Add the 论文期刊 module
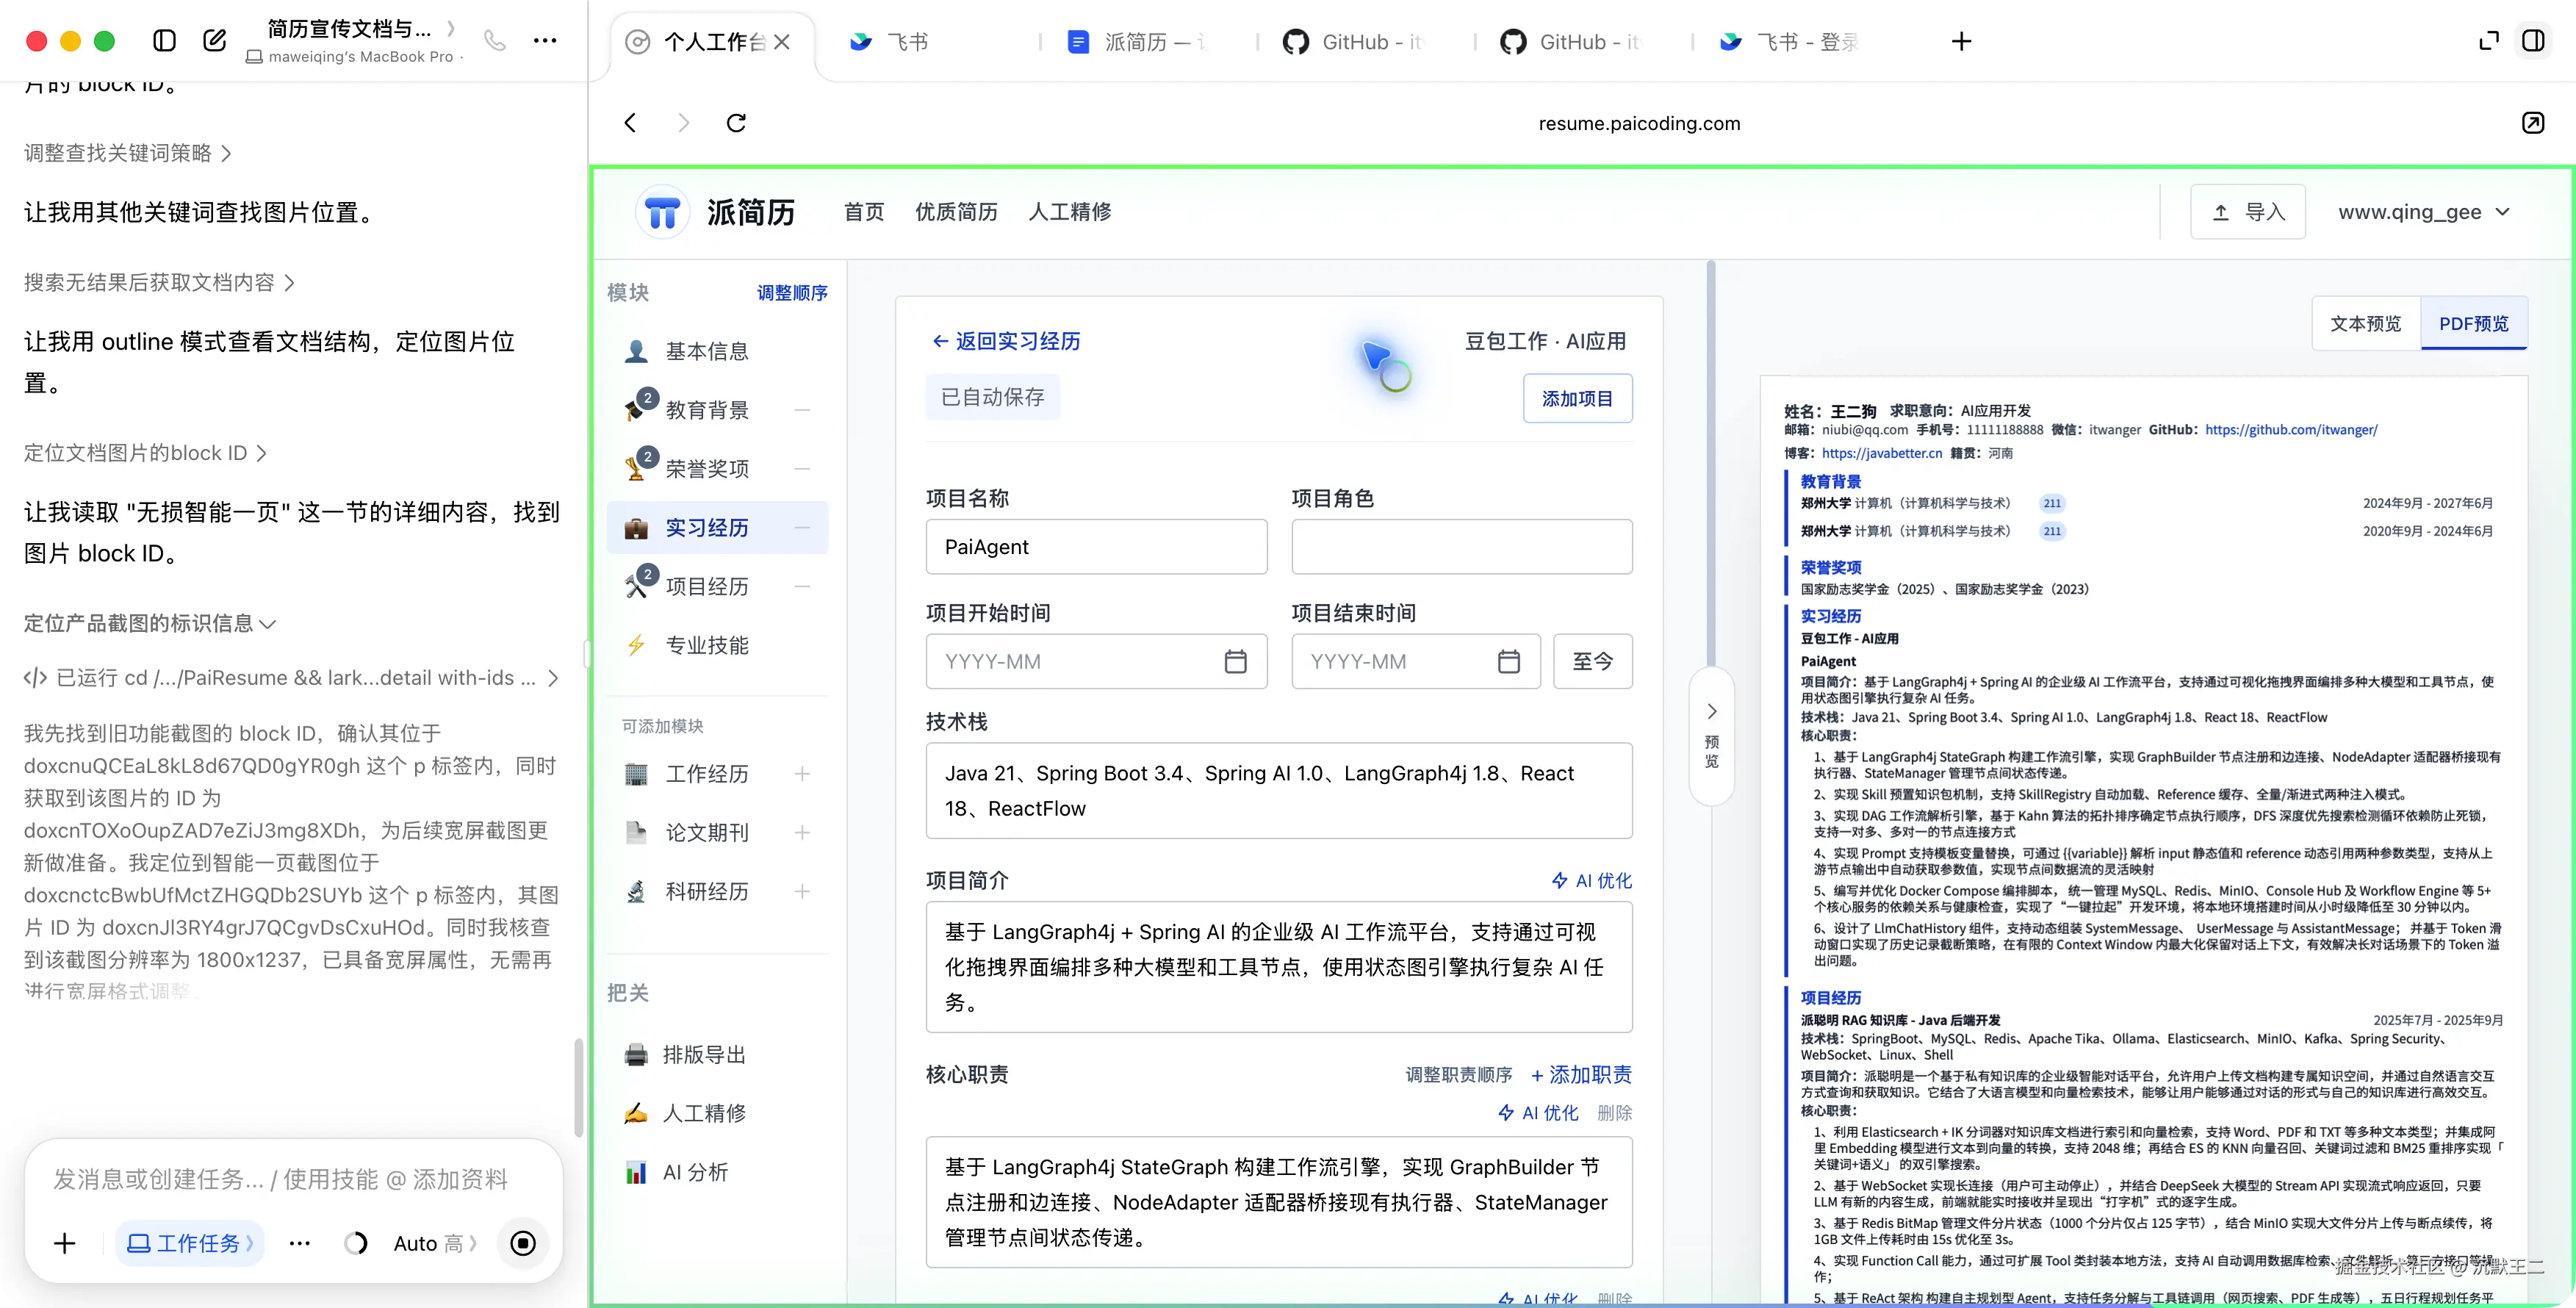 (802, 833)
